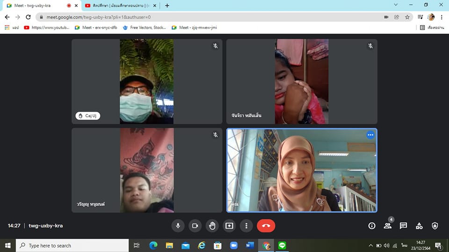Show the participants list
449x252 pixels.
point(387,226)
